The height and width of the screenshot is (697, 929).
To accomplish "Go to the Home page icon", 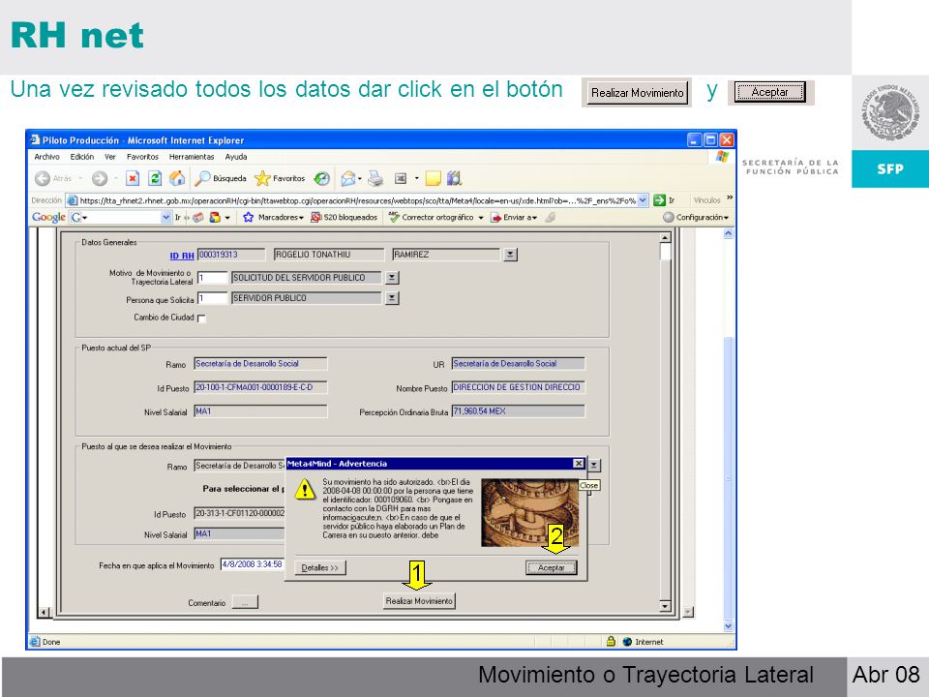I will pos(176,178).
